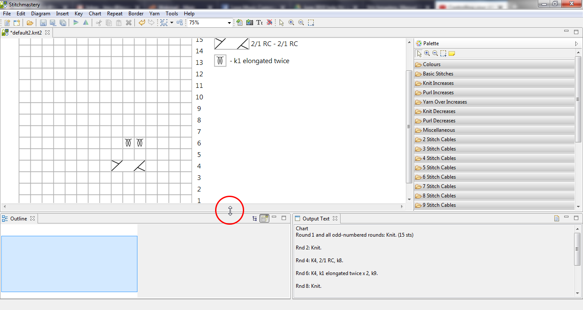Image resolution: width=583 pixels, height=310 pixels.
Task: Expand the Basic Stitches palette drawer
Action: 438,74
